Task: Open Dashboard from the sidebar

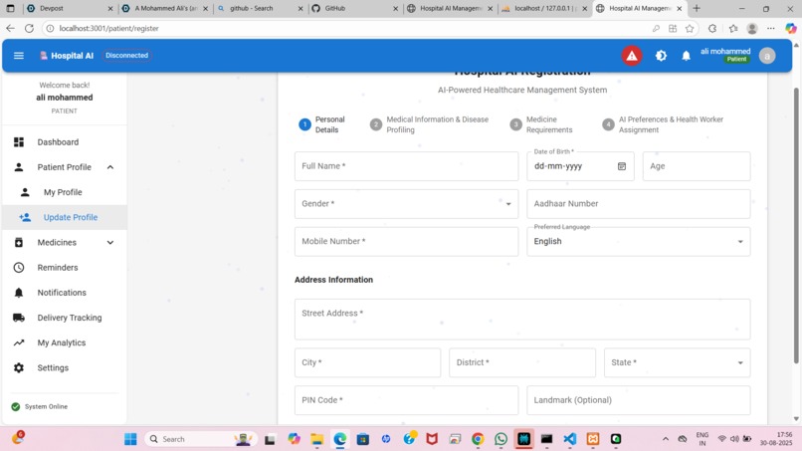Action: (65, 141)
